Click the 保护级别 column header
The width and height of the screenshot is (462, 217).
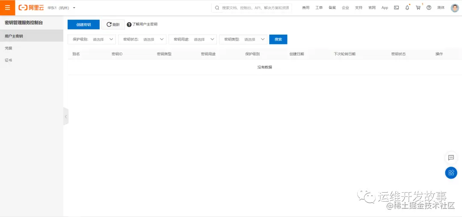coord(252,54)
